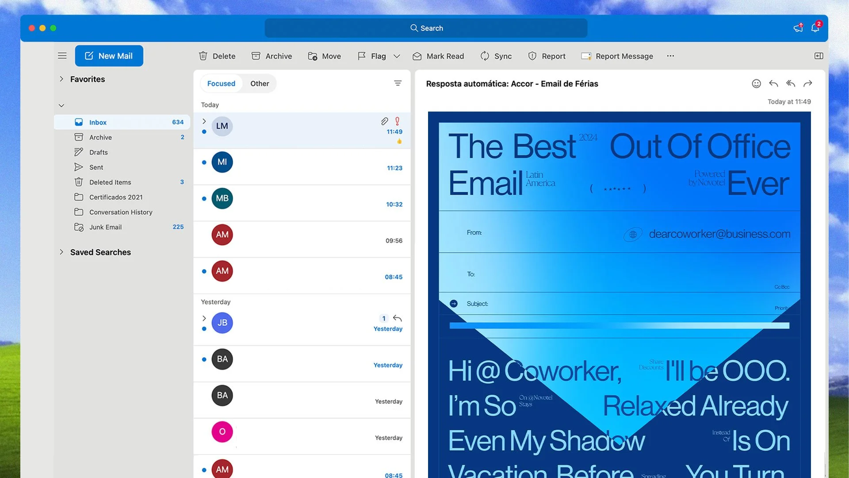Viewport: 849px width, 478px height.
Task: Open the toolbar overflow ellipsis menu
Action: [x=670, y=56]
